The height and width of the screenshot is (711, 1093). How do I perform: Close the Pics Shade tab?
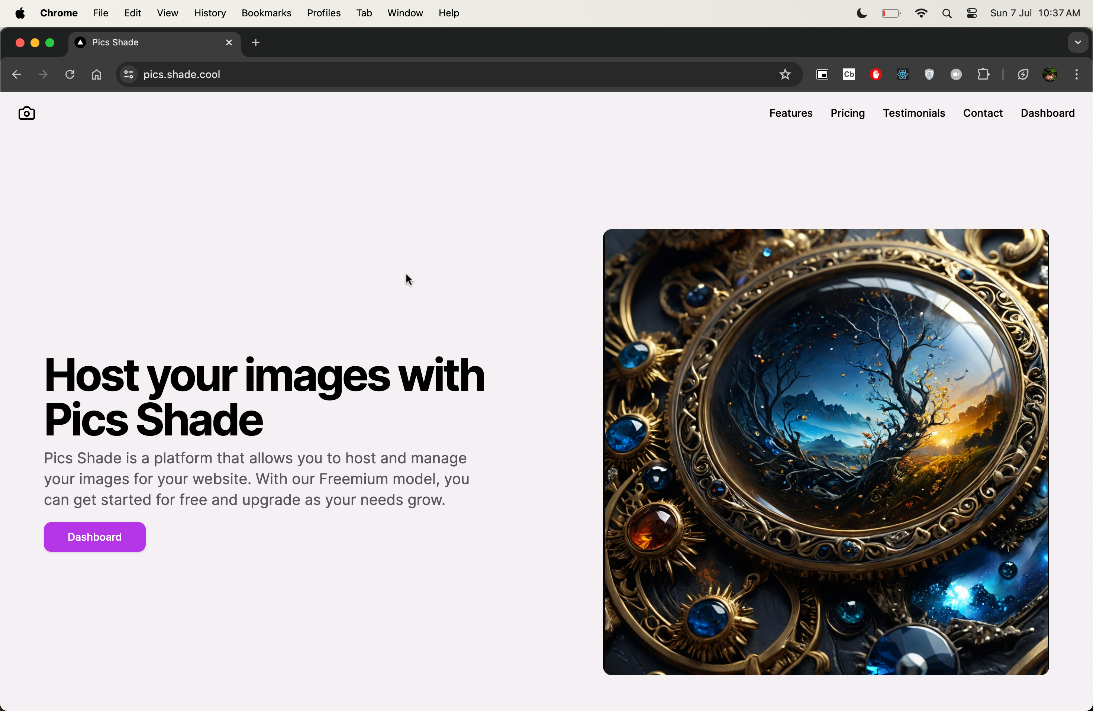[x=229, y=43]
